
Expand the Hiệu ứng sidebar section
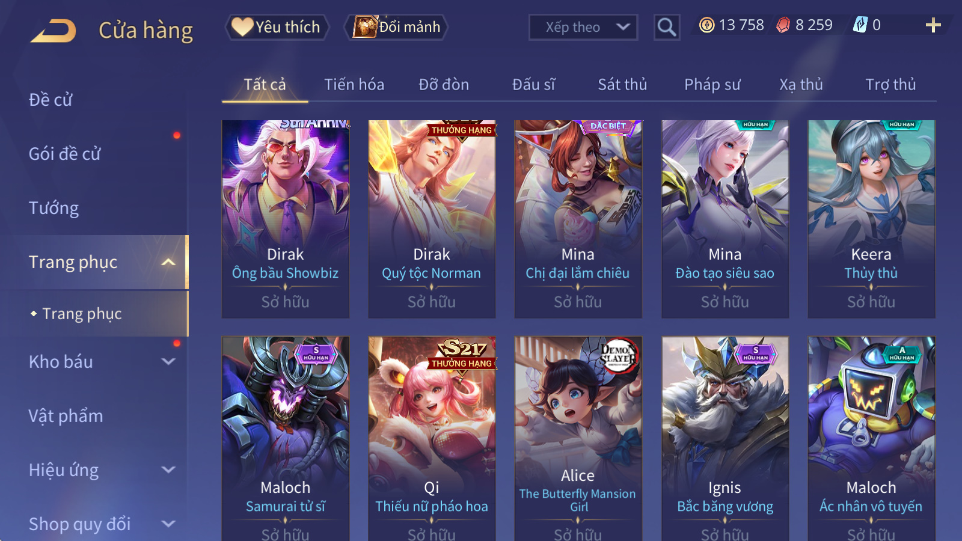pos(168,470)
